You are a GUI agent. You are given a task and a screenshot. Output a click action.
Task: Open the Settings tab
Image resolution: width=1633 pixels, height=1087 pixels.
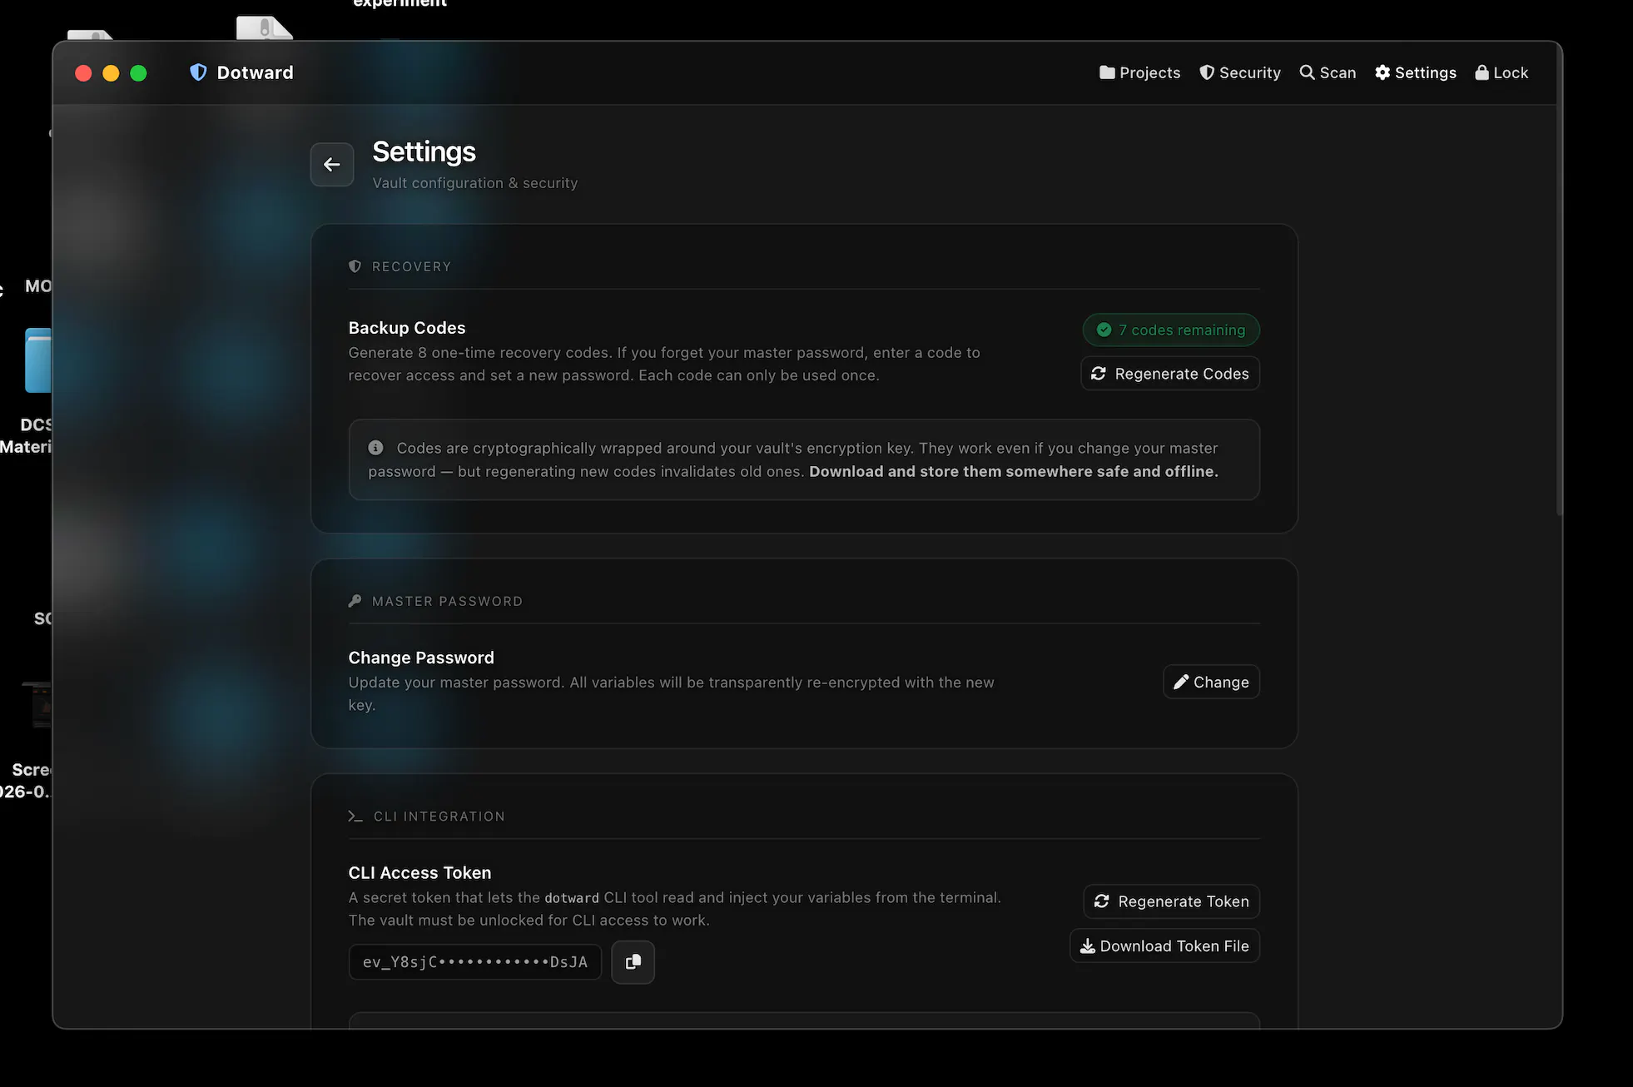(x=1415, y=72)
